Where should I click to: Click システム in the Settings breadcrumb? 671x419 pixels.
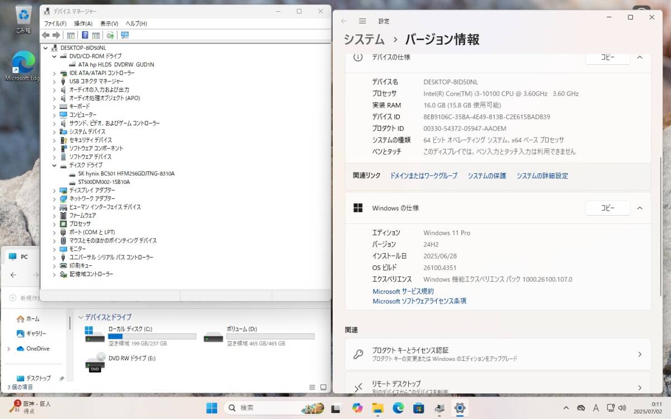pyautogui.click(x=364, y=40)
